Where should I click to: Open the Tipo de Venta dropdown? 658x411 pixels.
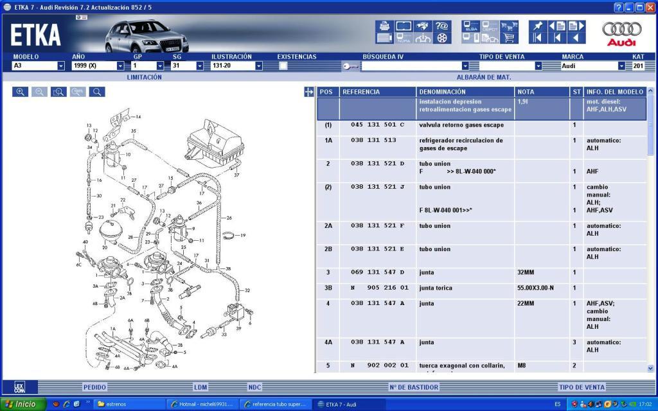pos(538,66)
